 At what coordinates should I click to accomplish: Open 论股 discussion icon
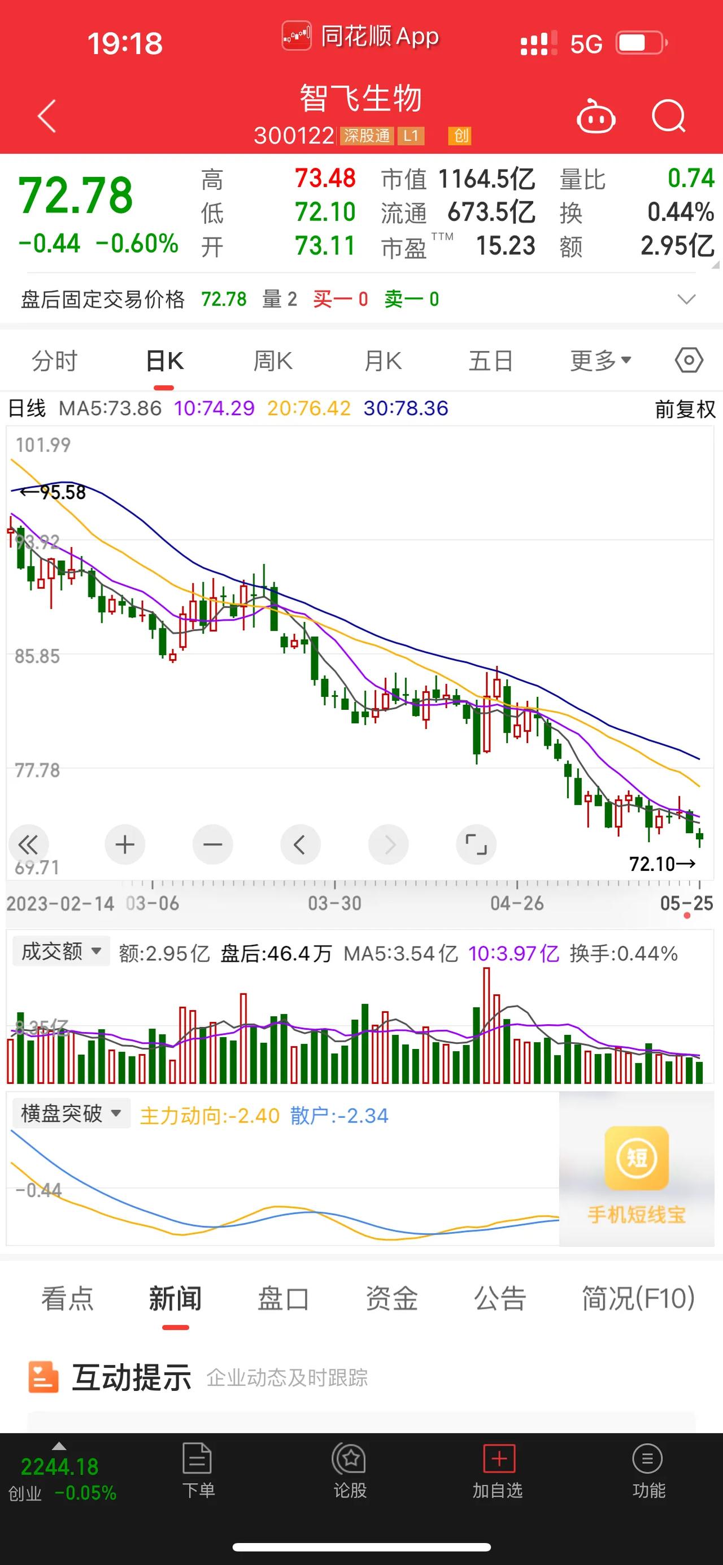350,1471
